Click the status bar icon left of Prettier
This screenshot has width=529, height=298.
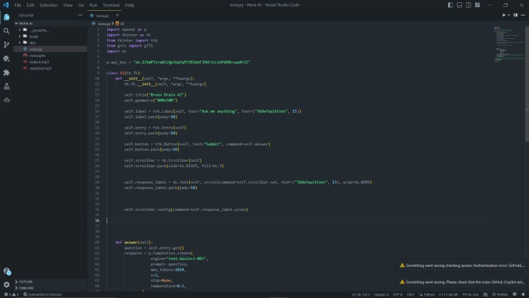click(485, 294)
